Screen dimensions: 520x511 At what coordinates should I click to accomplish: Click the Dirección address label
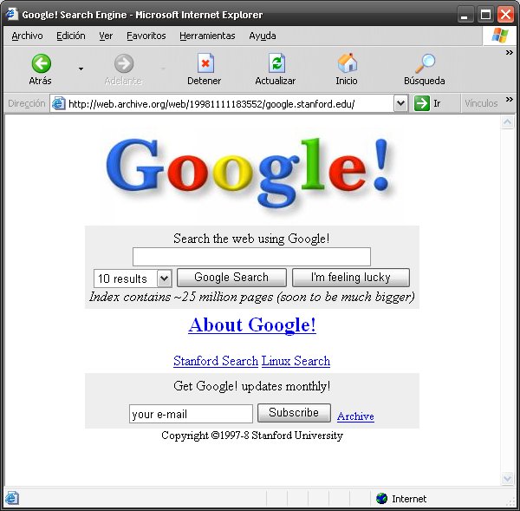coord(27,103)
